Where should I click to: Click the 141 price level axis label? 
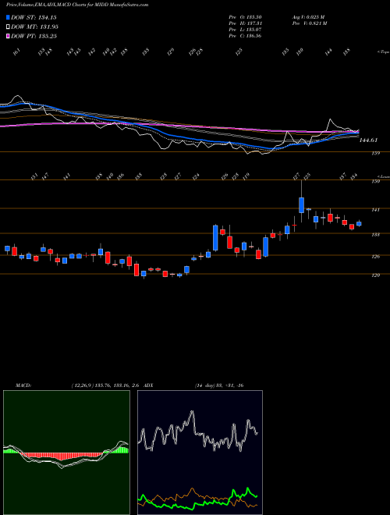click(x=376, y=210)
